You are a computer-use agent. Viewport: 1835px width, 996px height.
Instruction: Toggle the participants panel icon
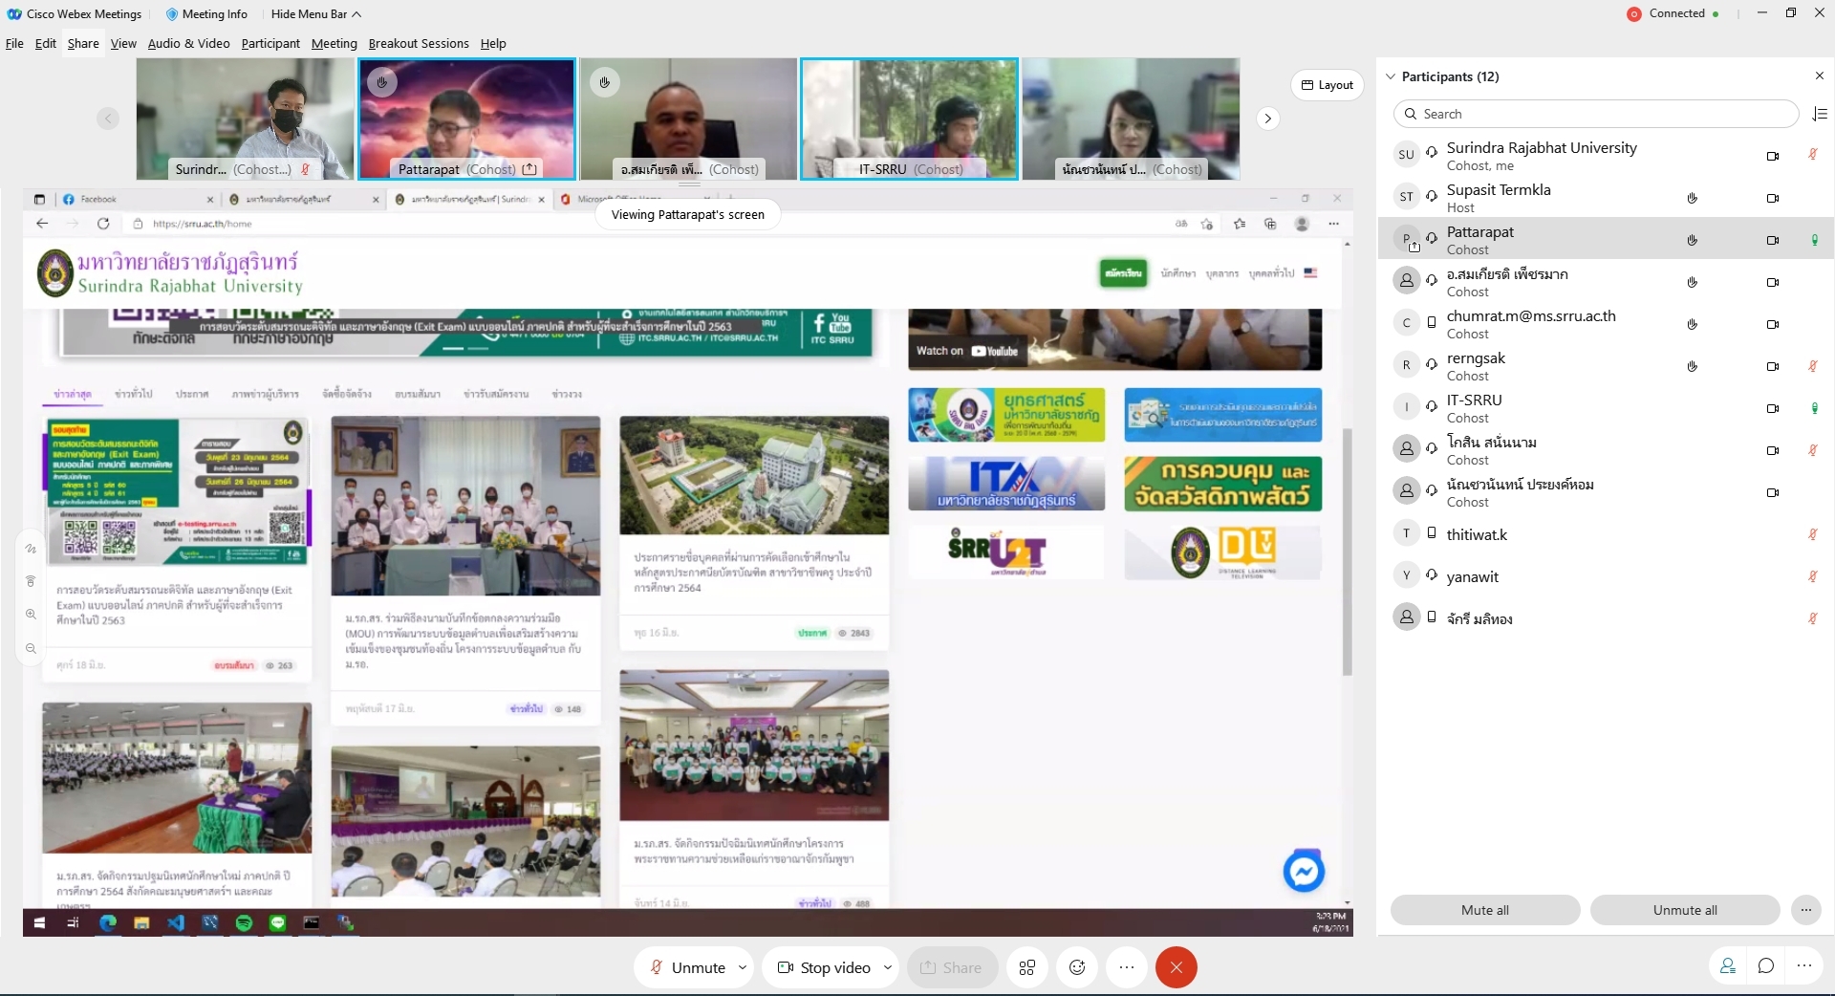click(x=1728, y=965)
